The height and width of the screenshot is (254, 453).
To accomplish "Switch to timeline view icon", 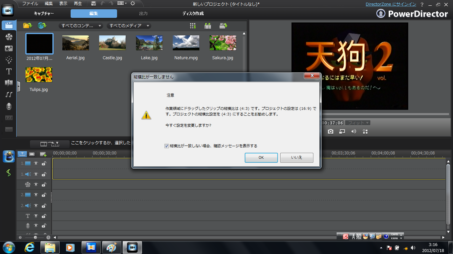I will tap(22, 154).
